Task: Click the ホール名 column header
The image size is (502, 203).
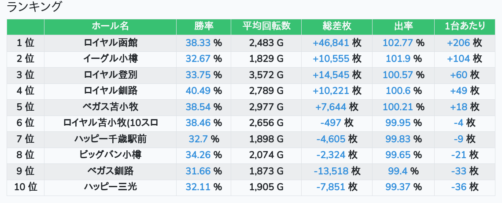Action: [x=110, y=26]
